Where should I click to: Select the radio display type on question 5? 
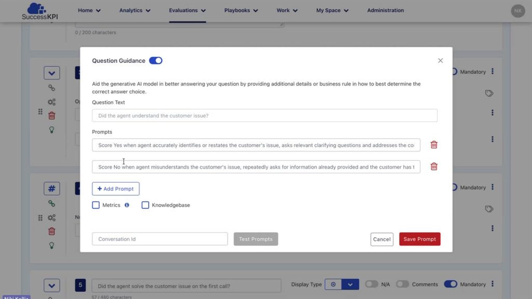coord(333,284)
